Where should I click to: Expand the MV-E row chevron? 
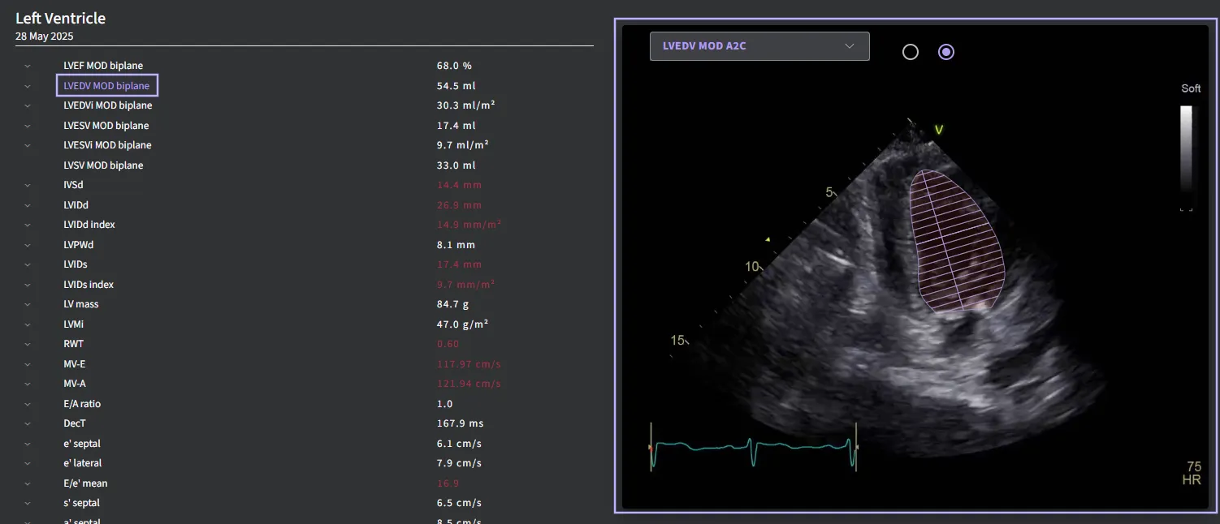[28, 364]
